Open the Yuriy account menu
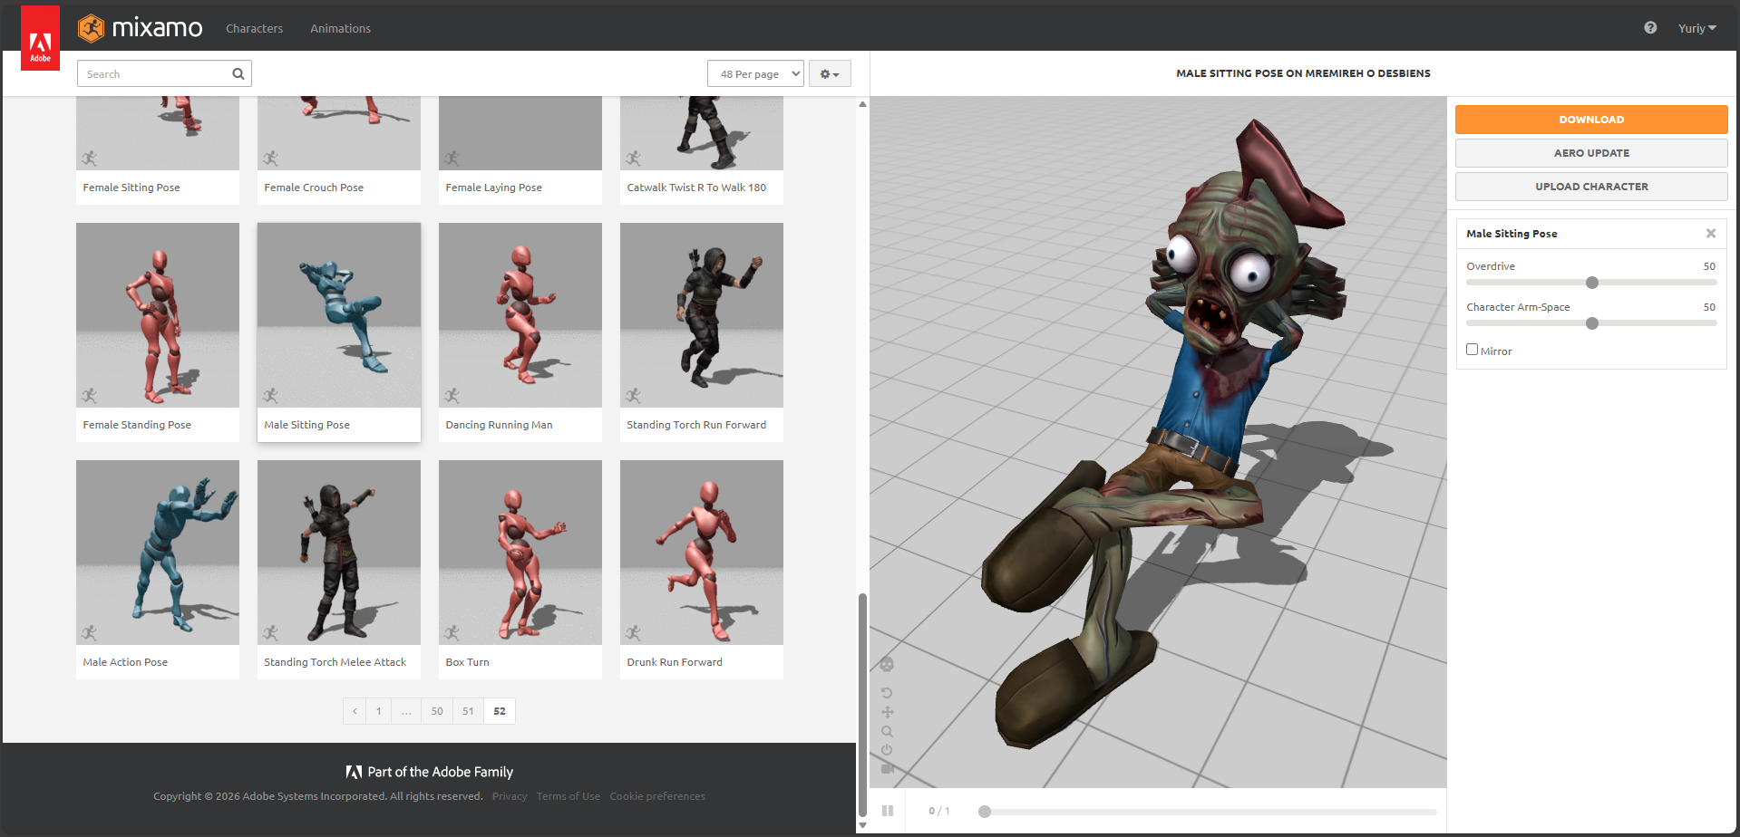1740x837 pixels. pos(1696,28)
